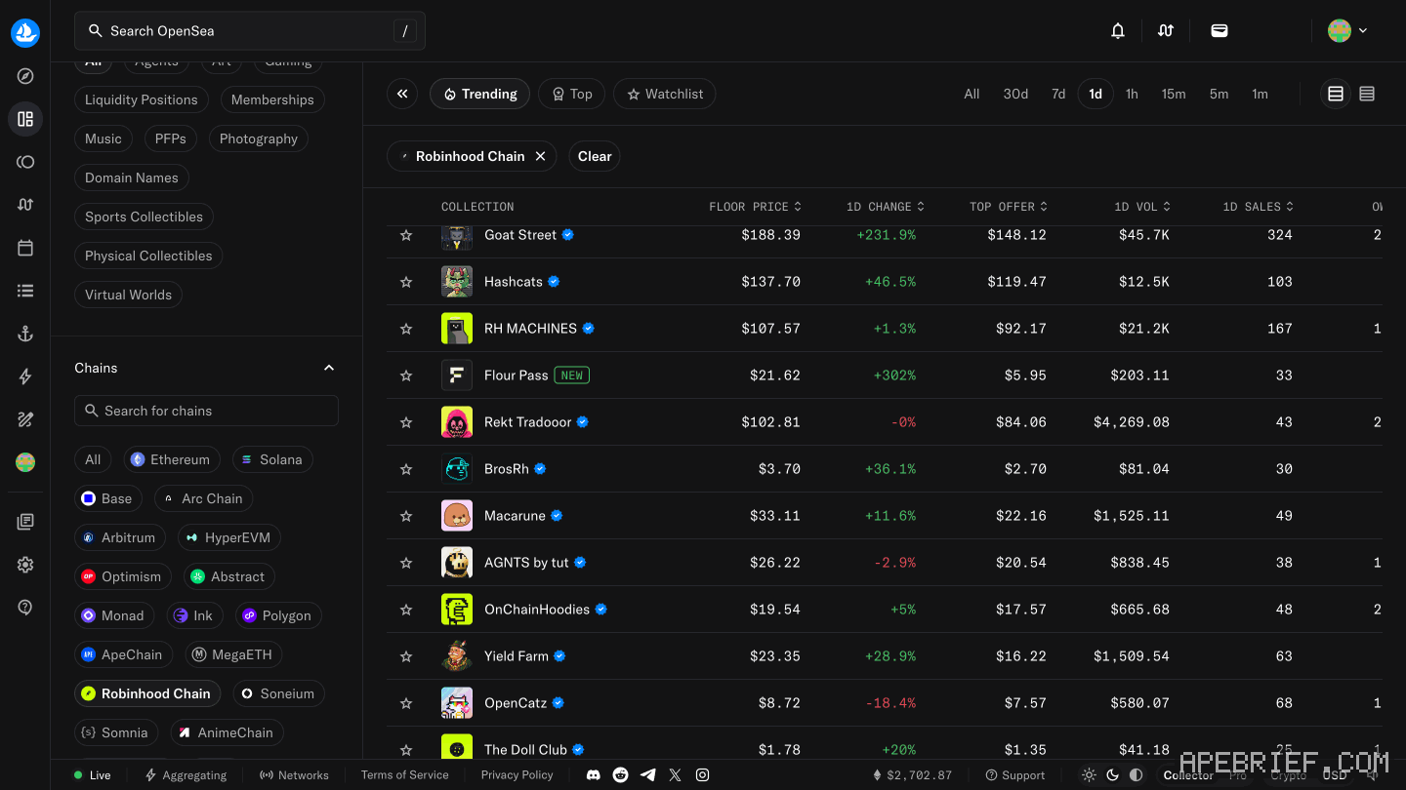Collapse the filter sidebar with double chevron
1406x790 pixels.
point(402,94)
